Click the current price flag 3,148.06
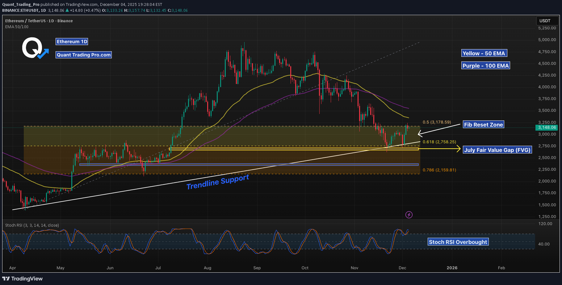The height and width of the screenshot is (285, 562). coord(547,127)
